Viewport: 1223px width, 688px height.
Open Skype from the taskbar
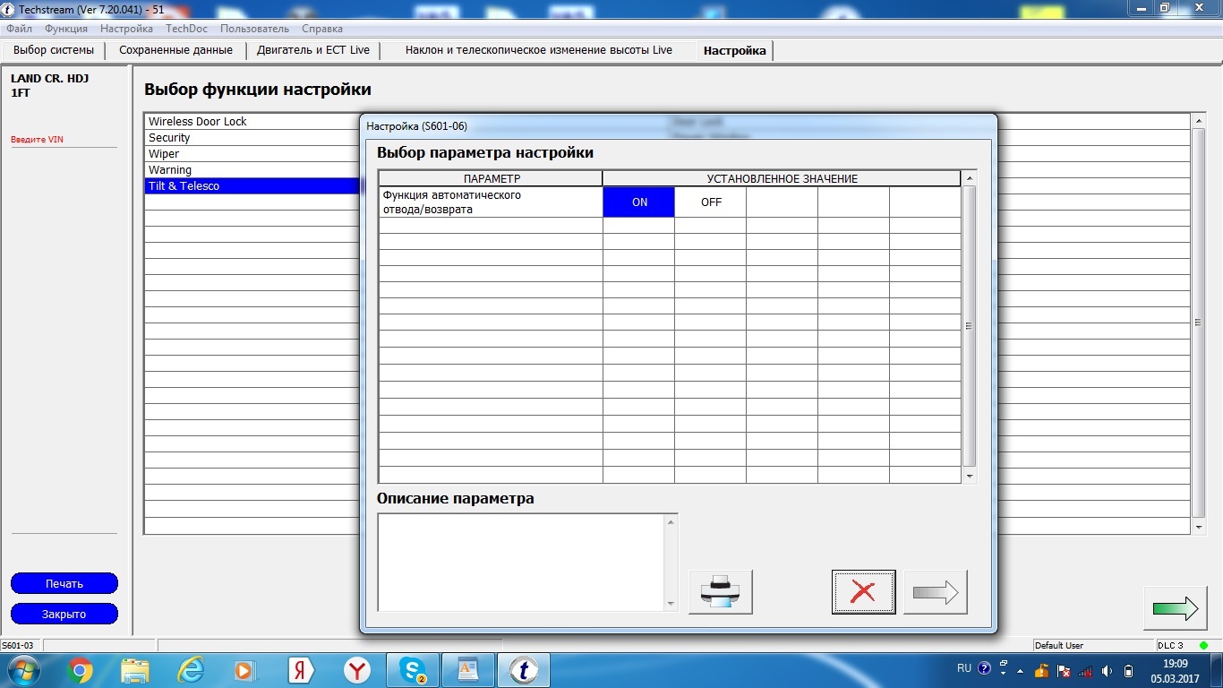[413, 670]
